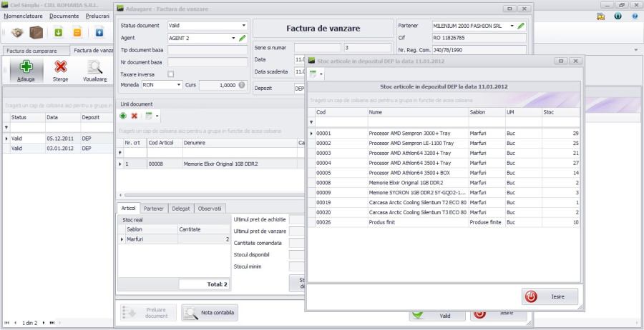Click the Serie si numar number field
Viewport: 644px width, 330px height.
click(x=366, y=48)
